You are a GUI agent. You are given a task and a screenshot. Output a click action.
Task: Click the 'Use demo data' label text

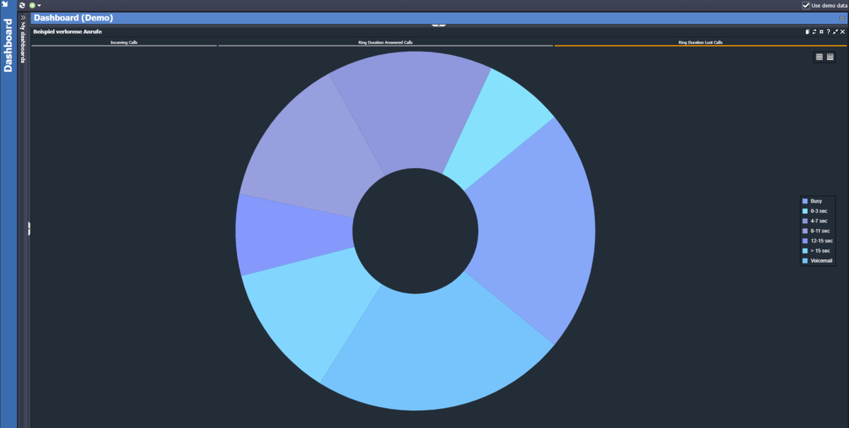[829, 6]
